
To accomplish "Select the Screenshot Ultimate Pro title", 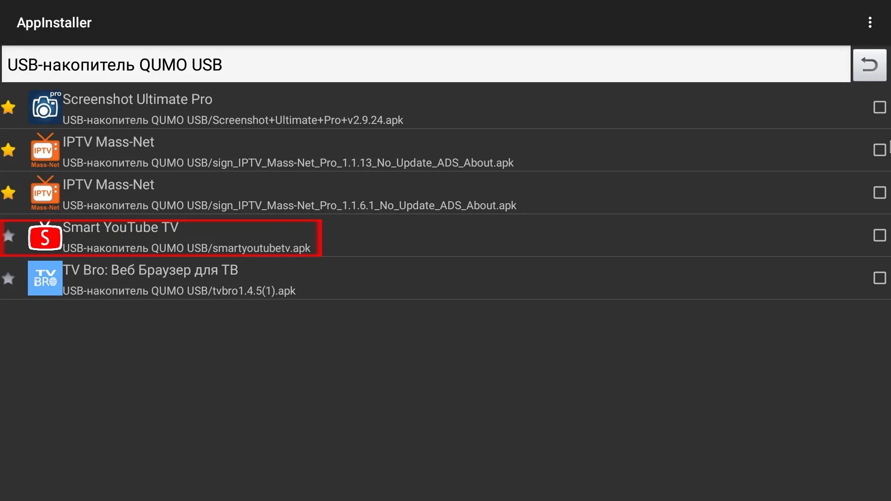I will click(x=137, y=99).
